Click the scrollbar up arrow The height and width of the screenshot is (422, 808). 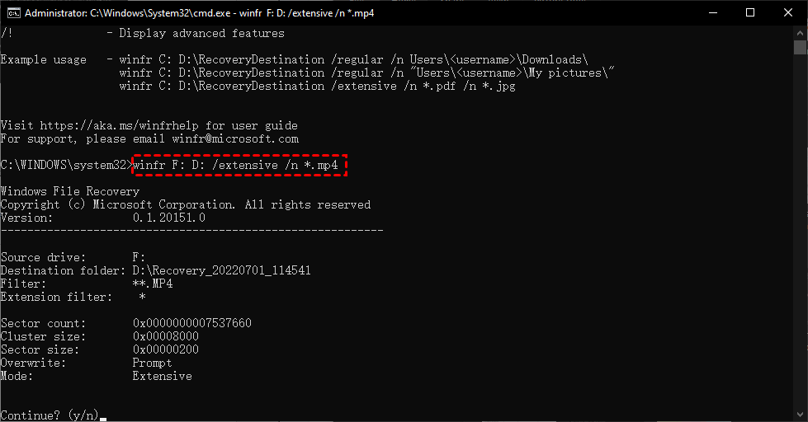click(801, 34)
